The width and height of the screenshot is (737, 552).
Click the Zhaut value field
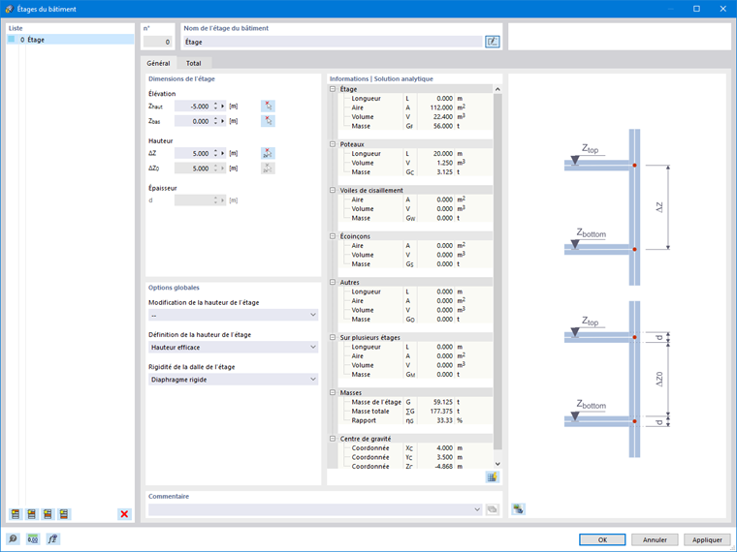tap(193, 107)
